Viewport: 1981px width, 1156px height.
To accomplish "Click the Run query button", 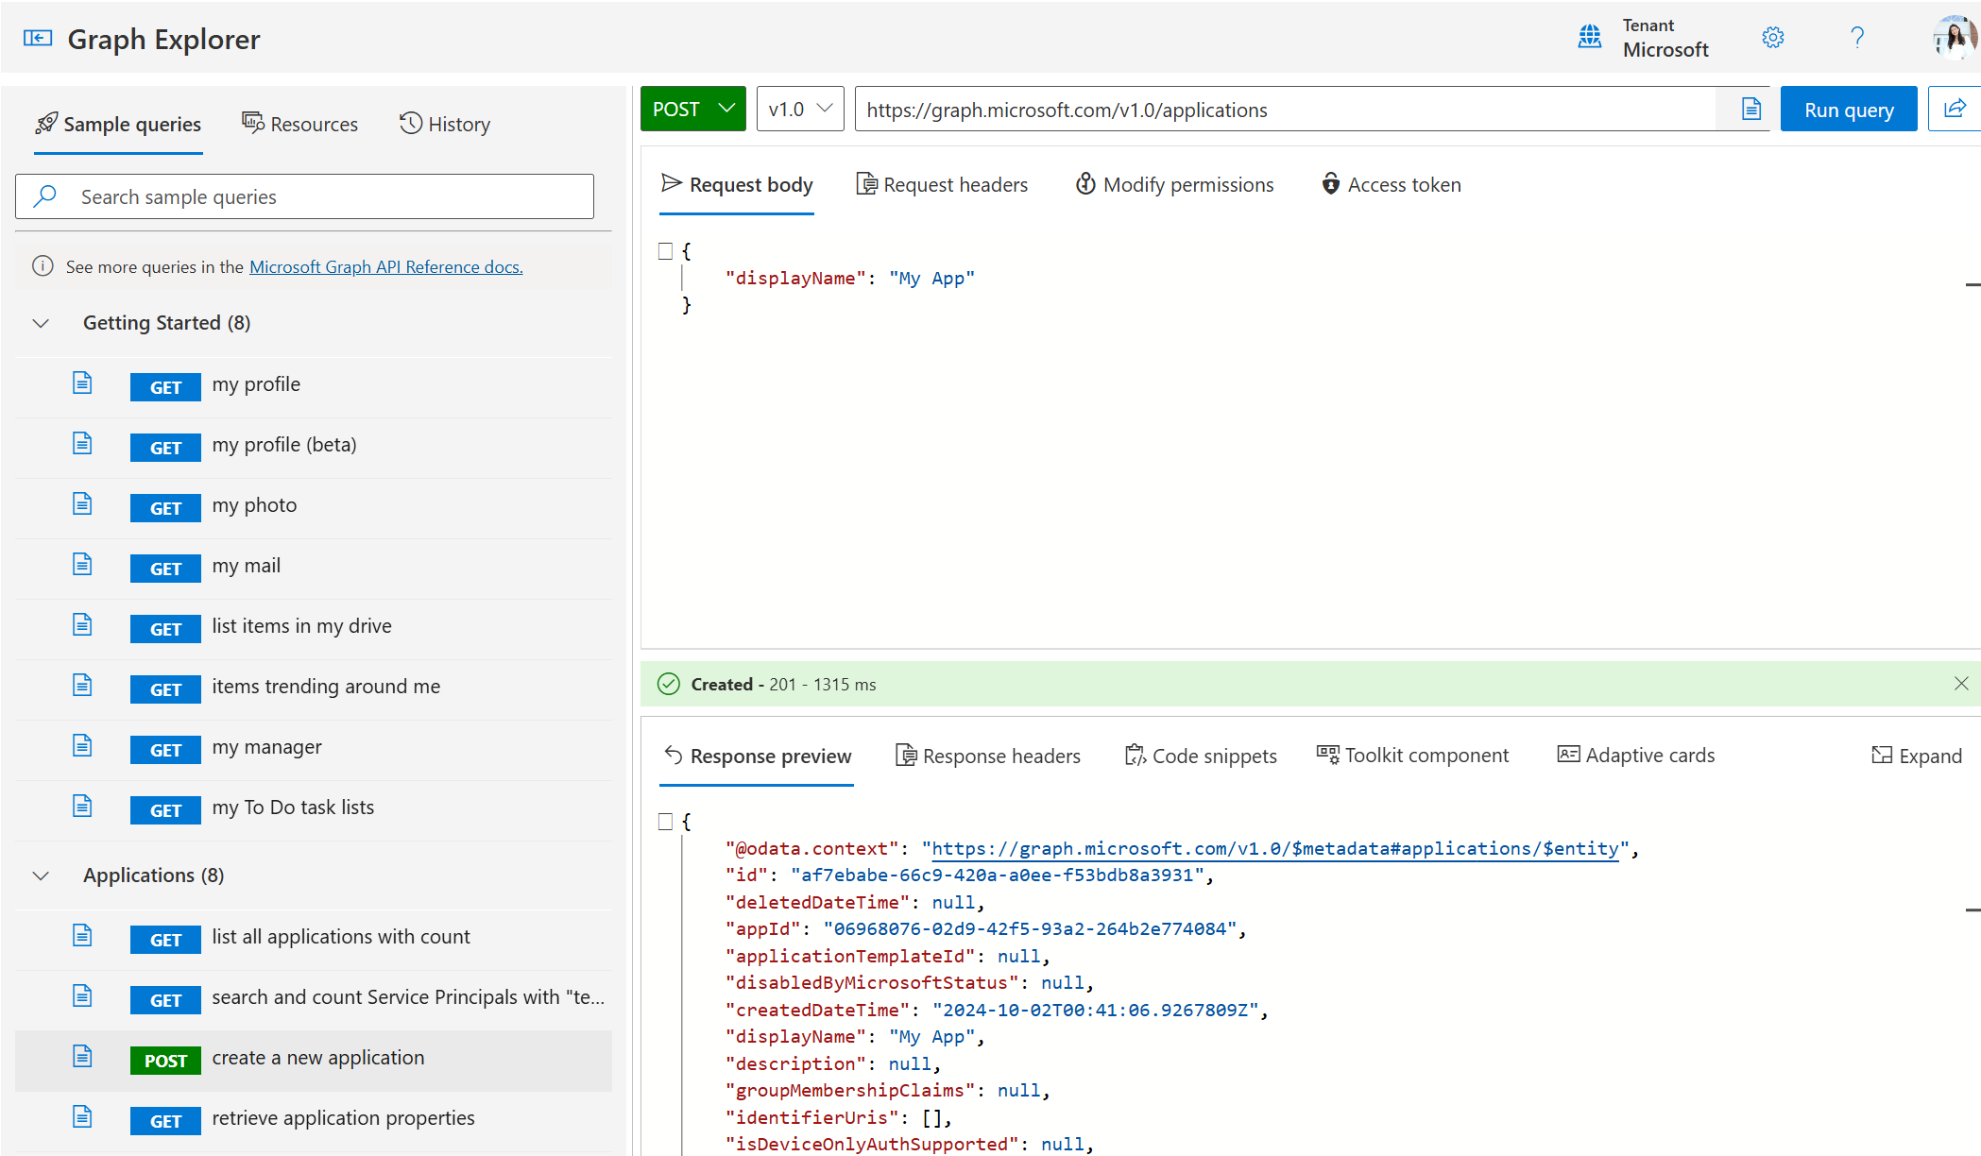I will [x=1849, y=109].
